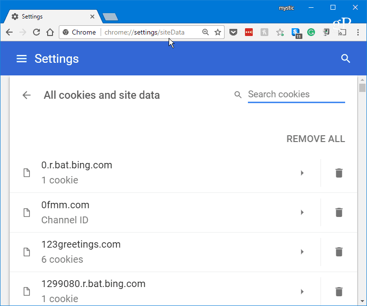Expand the 0fmm.com entry arrow

(302, 212)
